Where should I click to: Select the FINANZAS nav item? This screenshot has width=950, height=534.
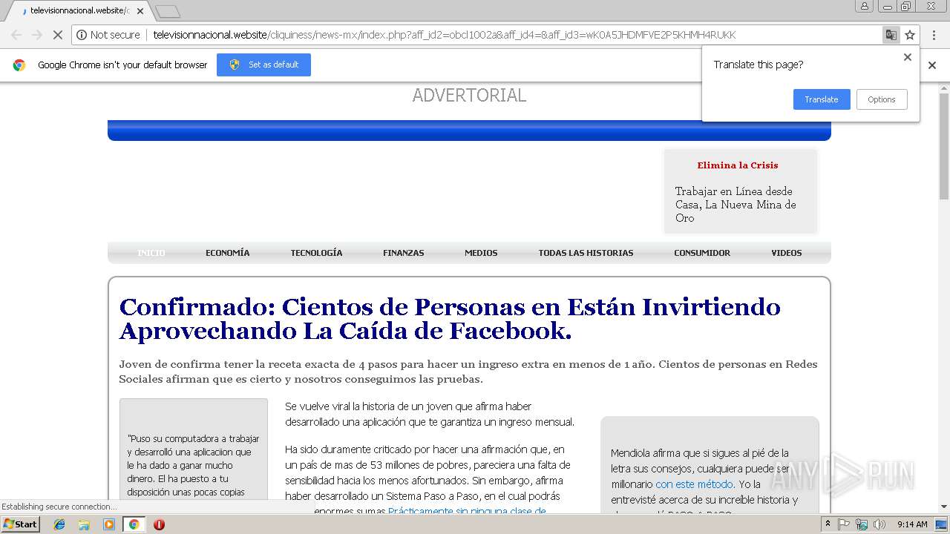point(404,253)
